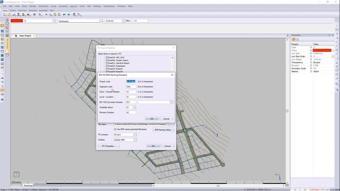Toggle the Material property checkbox
This screenshot has height=191, width=340.
311,71
